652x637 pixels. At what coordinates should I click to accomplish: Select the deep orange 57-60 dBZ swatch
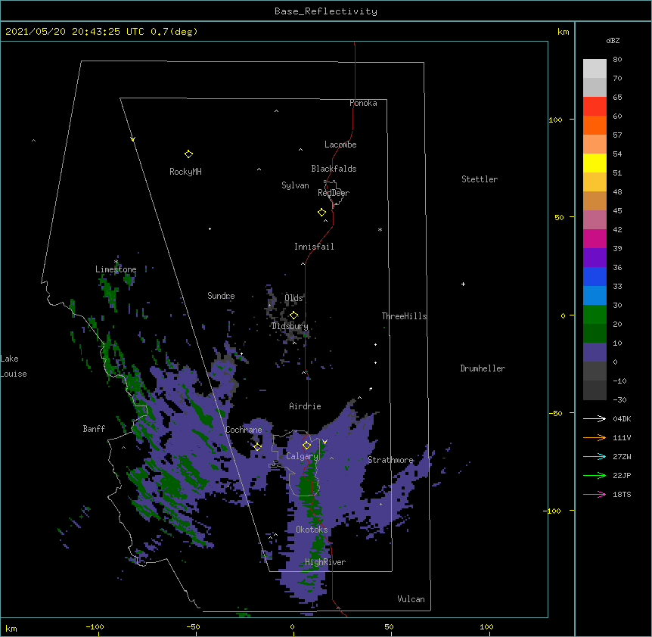[595, 125]
